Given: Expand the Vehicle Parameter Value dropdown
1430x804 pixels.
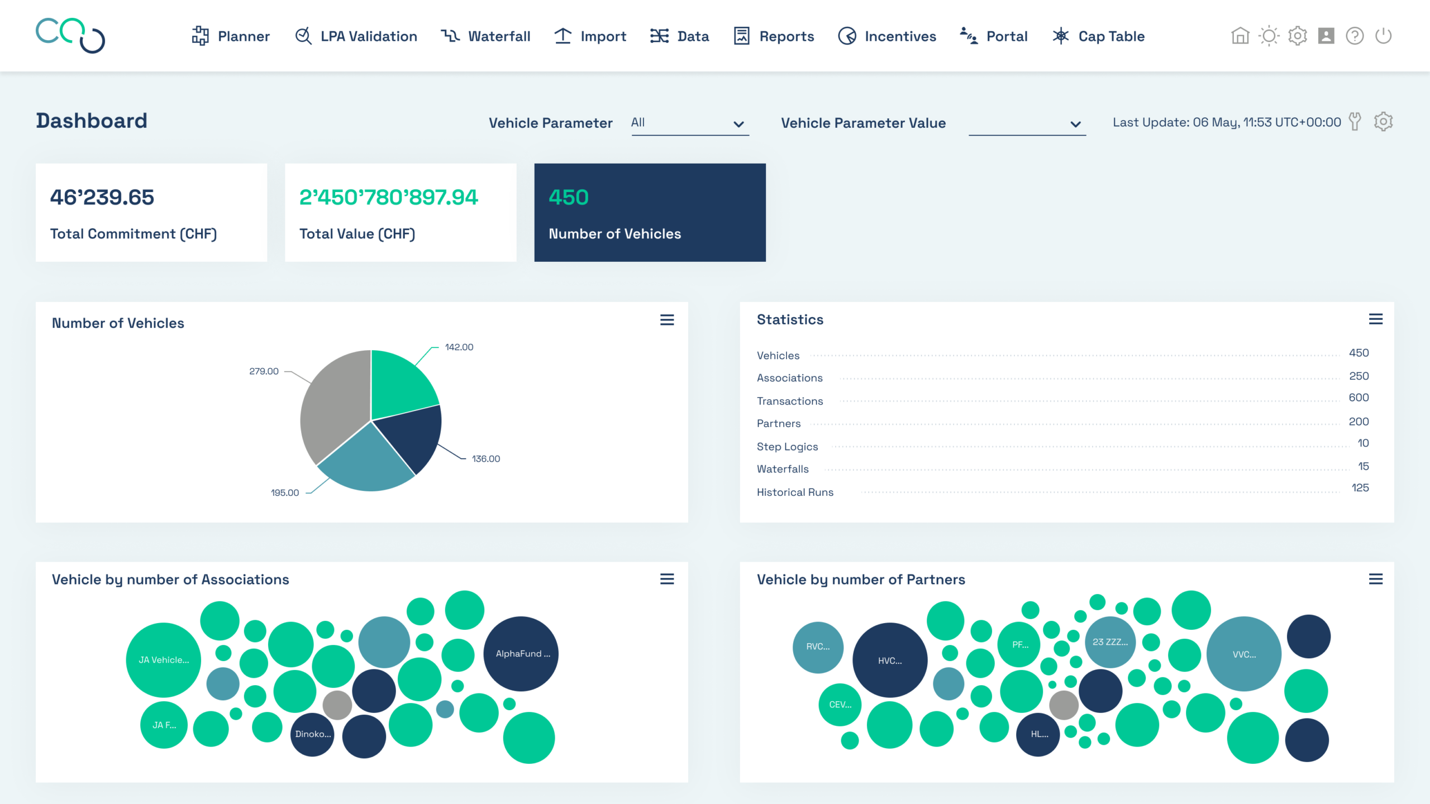Looking at the screenshot, I should (x=1027, y=123).
